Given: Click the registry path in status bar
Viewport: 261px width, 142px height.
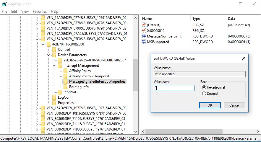Looking at the screenshot, I should 128,138.
